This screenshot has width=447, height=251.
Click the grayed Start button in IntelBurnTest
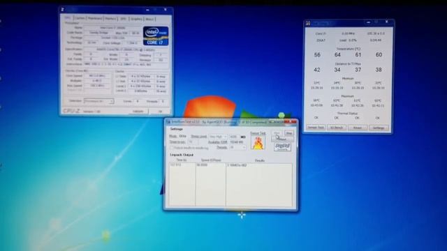(277, 133)
